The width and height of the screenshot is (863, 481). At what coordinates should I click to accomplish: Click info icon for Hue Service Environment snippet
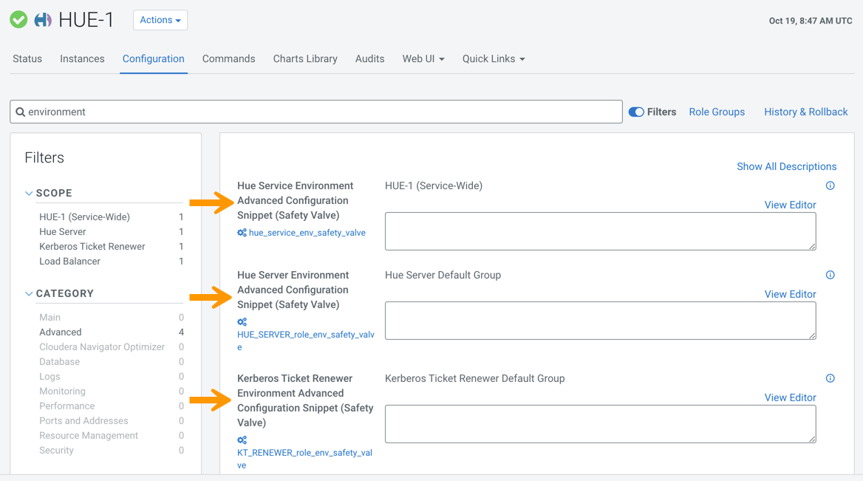830,186
